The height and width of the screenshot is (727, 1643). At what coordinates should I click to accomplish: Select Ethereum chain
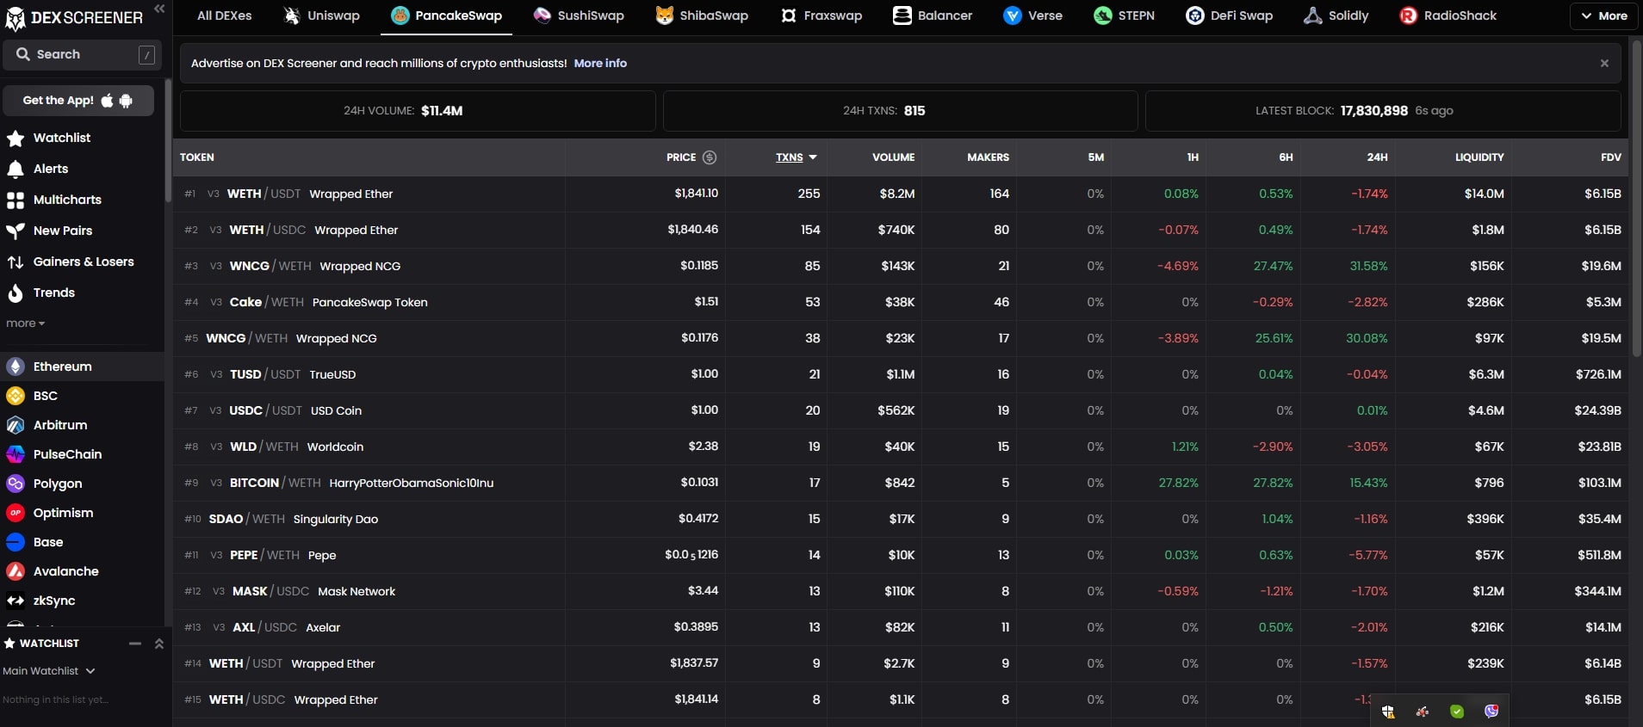click(82, 367)
